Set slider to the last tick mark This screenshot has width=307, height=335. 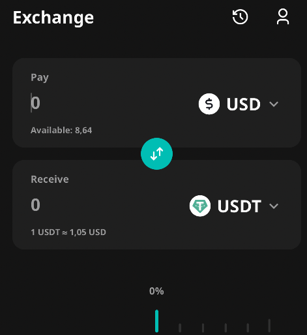pos(269,326)
